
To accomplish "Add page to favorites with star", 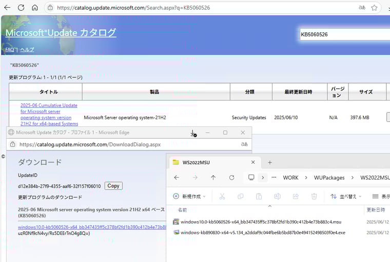I will pos(374,8).
